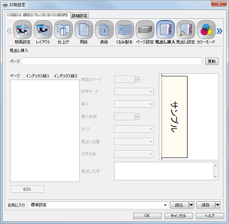Click the 解除 button
This screenshot has height=224, width=229.
(27, 189)
